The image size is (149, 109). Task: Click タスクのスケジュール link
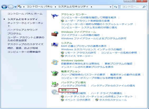pos(113,100)
